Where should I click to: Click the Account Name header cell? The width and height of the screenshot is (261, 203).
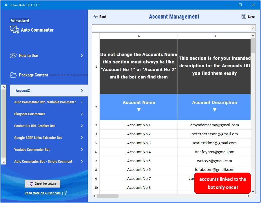click(x=139, y=107)
